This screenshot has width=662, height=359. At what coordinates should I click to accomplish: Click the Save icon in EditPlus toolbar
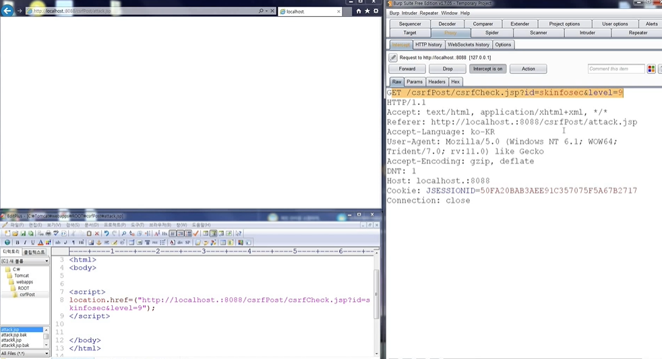[x=23, y=233]
